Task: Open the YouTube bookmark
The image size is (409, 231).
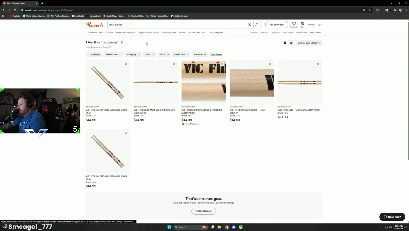Action: (x=15, y=16)
